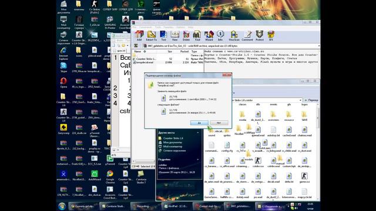Viewport: 376px width, 211px height.
Task: Select mapcycle.txt file in Explorer
Action: click(304, 193)
